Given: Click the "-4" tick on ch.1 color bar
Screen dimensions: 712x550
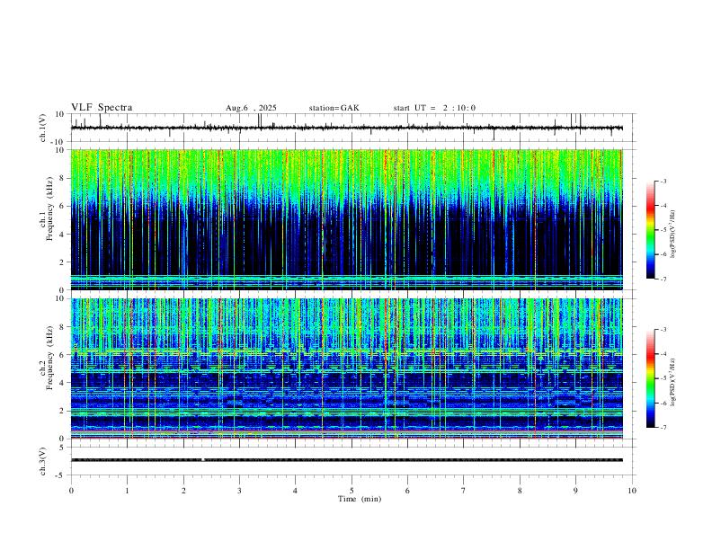Looking at the screenshot, I should point(663,206).
